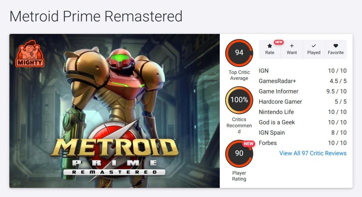Click the 100% Critics Recommend circle
Screen dimensions: 362x197
coord(239,100)
